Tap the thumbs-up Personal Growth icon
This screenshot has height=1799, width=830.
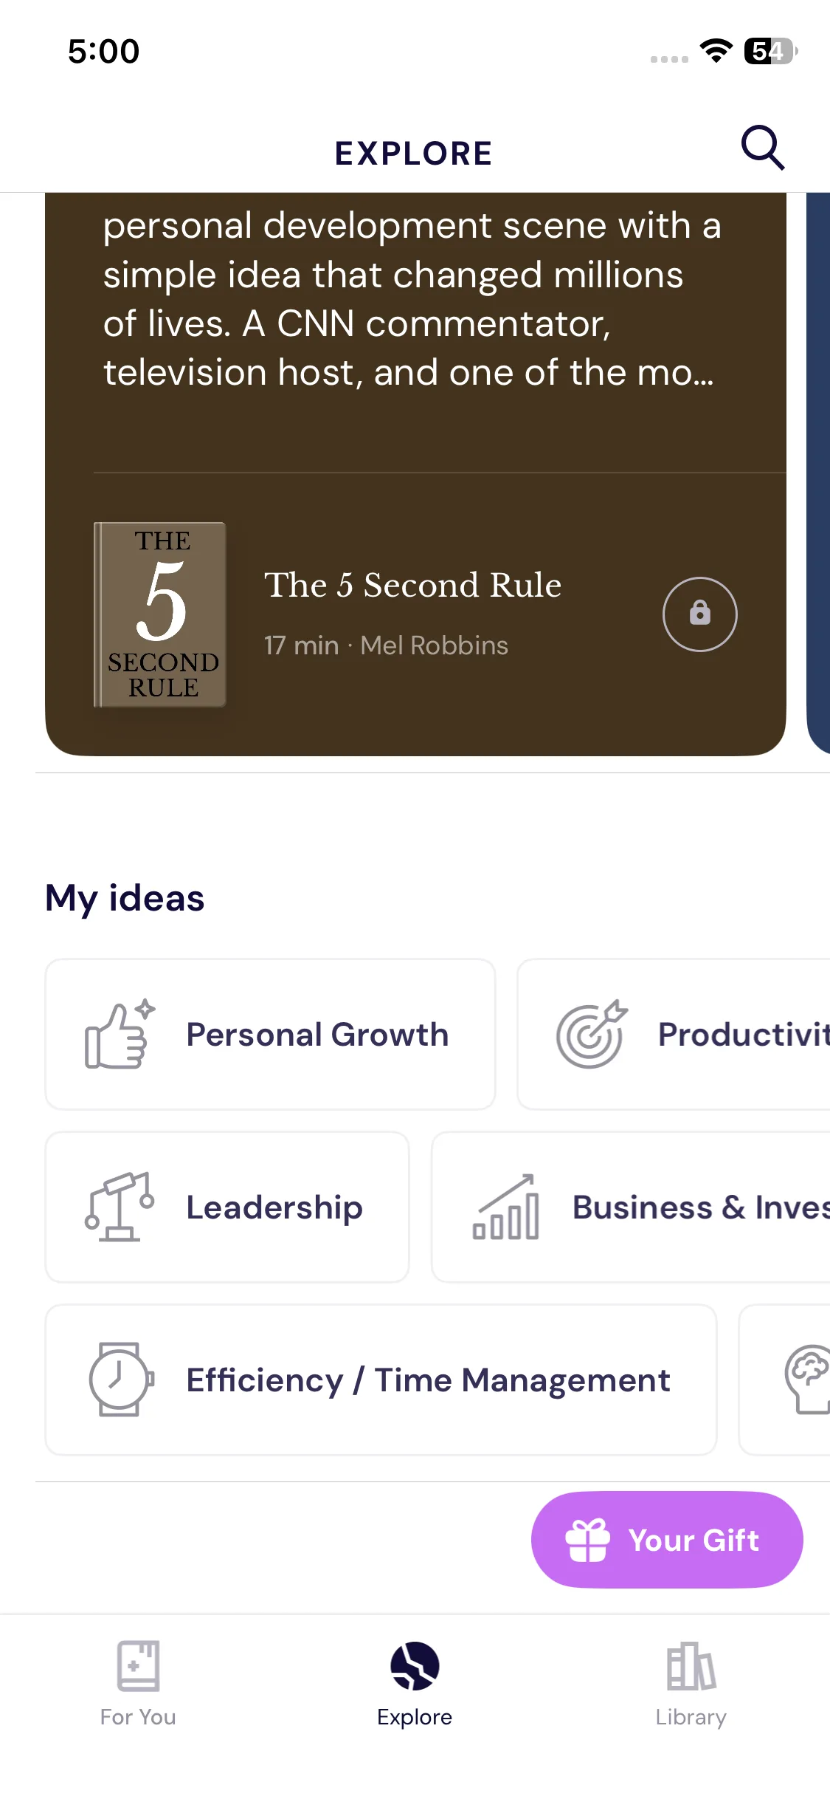(x=120, y=1034)
